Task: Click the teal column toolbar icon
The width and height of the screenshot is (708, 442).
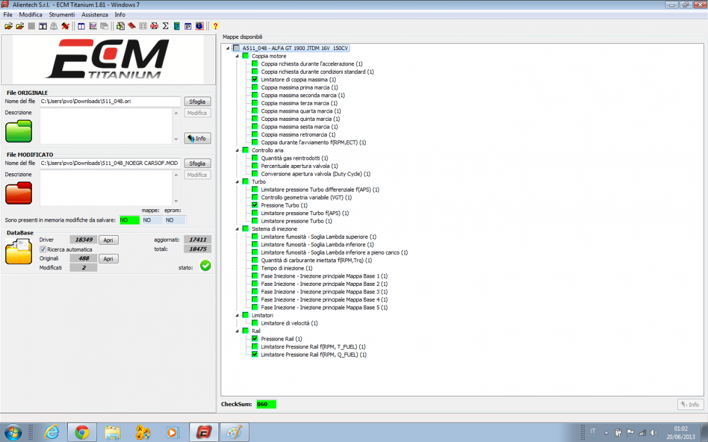Action: (176, 26)
